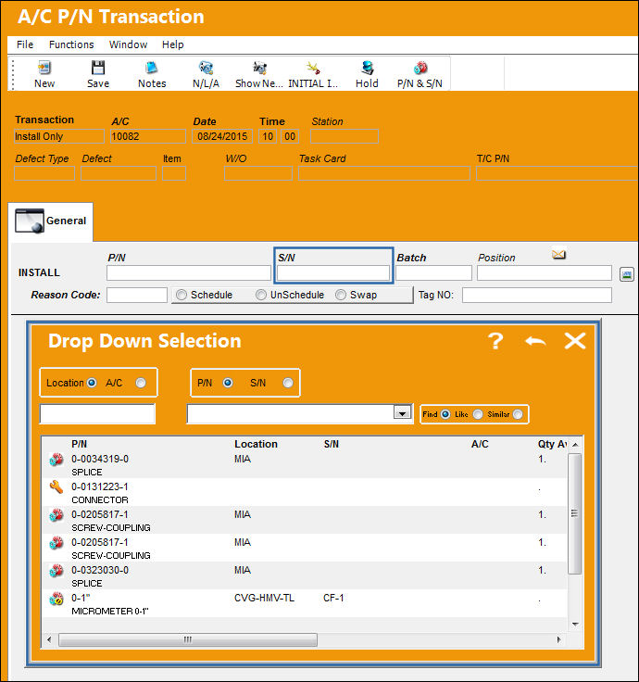This screenshot has height=682, width=639.
Task: Click the INITIAL I... toolbar icon
Action: pyautogui.click(x=313, y=68)
